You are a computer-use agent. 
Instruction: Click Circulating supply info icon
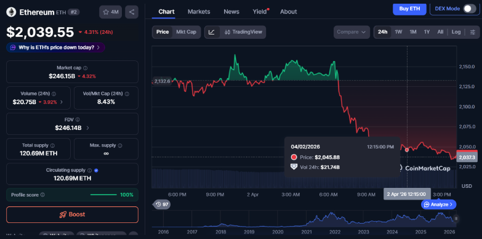pyautogui.click(x=89, y=171)
